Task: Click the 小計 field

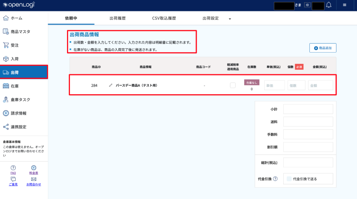Action: click(308, 109)
